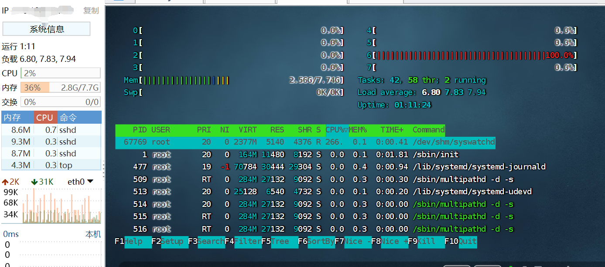The width and height of the screenshot is (605, 267).
Task: Click the green download speed arrow icon
Action: pos(34,182)
